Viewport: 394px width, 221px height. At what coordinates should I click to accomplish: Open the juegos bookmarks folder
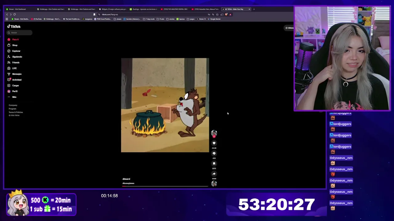(191, 19)
